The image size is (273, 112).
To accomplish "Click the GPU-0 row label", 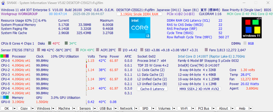I will (5, 102).
